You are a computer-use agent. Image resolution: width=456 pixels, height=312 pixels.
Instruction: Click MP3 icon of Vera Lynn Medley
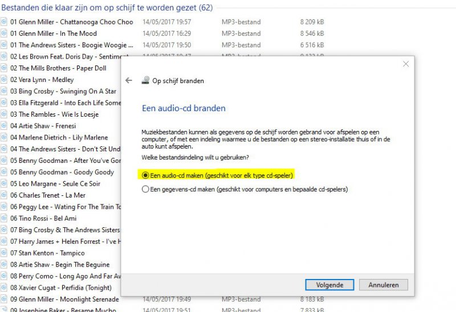coord(4,80)
